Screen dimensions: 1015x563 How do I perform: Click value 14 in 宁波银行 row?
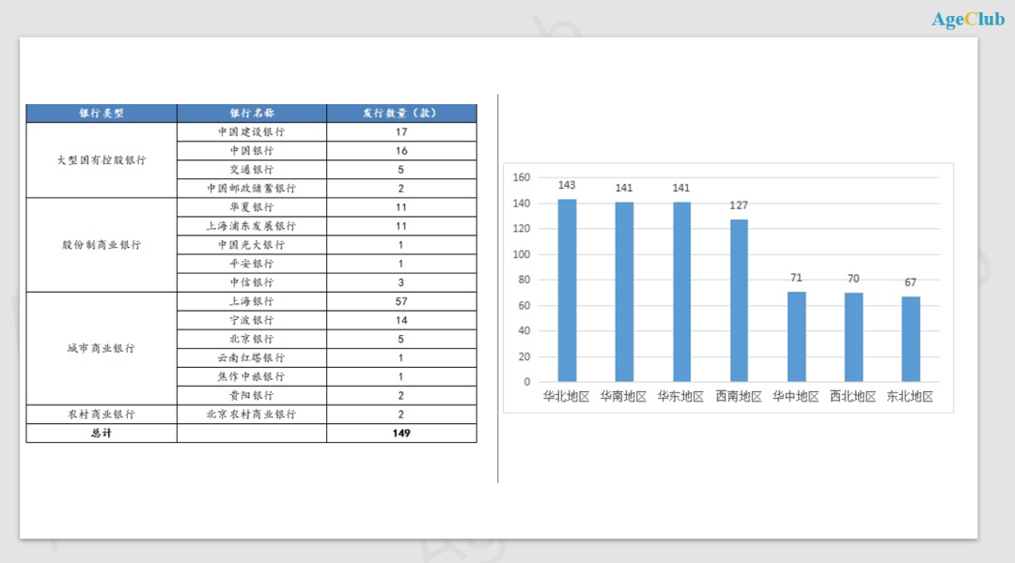401,320
